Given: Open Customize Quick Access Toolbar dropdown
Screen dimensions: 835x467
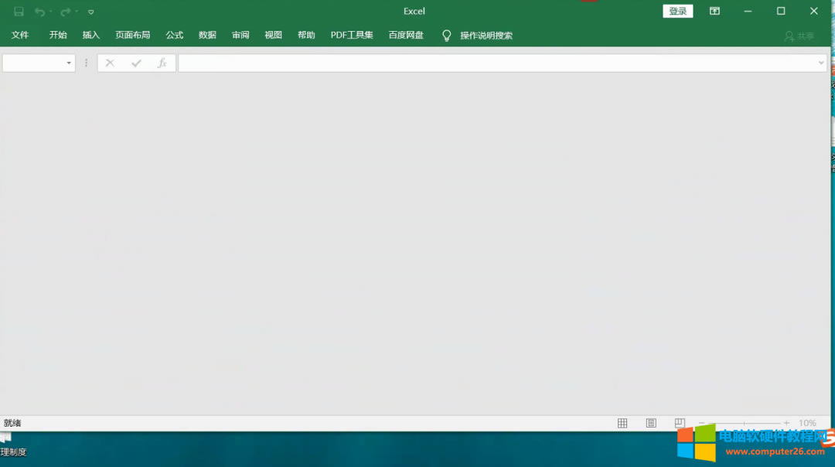Looking at the screenshot, I should point(90,12).
